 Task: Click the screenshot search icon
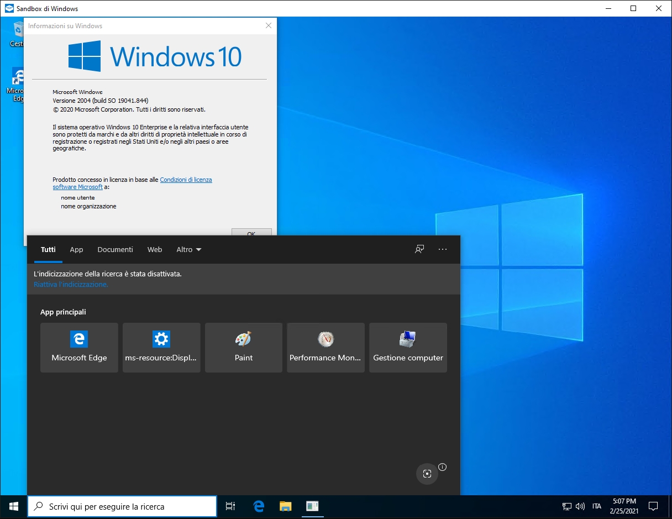(427, 474)
